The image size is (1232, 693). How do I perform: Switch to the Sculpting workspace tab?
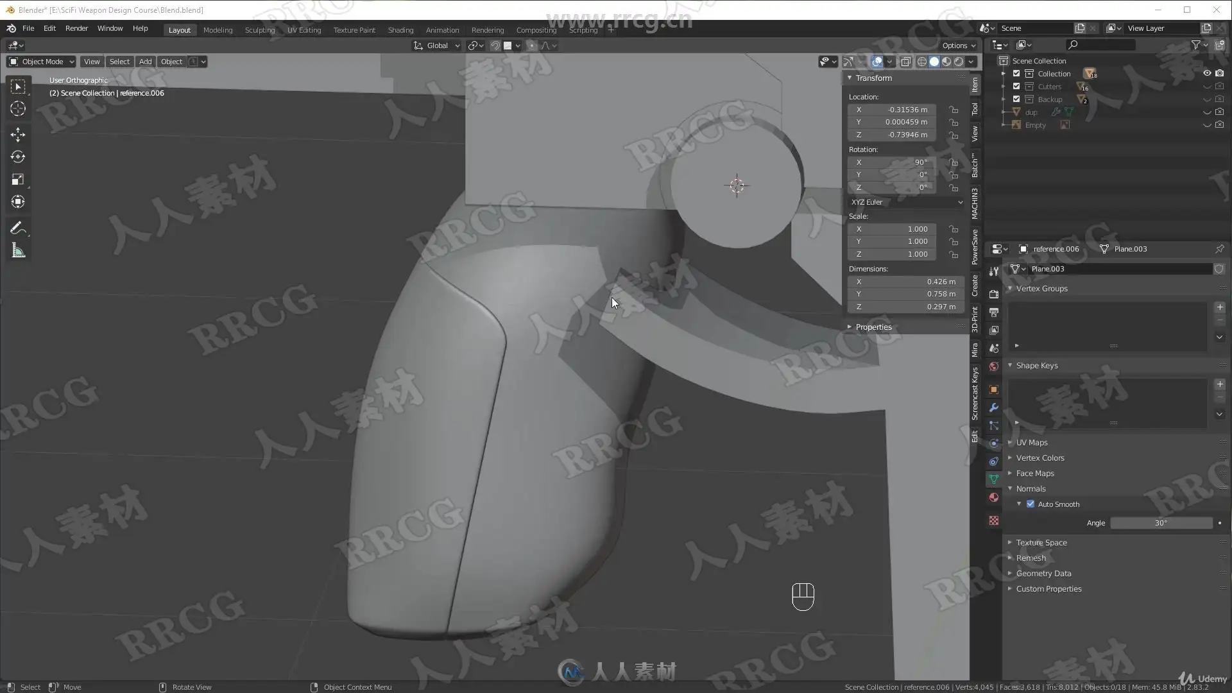(259, 30)
